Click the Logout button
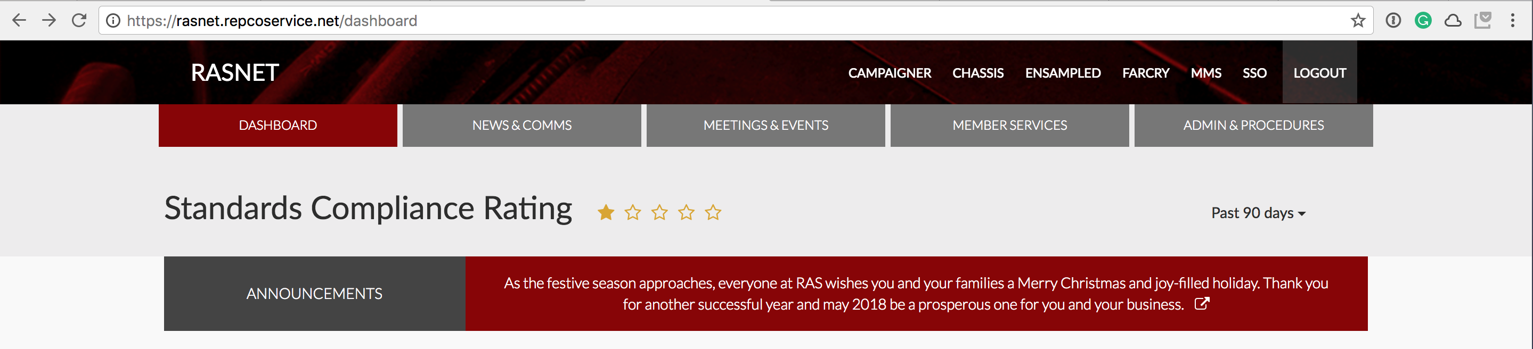This screenshot has height=349, width=1533. tap(1319, 73)
